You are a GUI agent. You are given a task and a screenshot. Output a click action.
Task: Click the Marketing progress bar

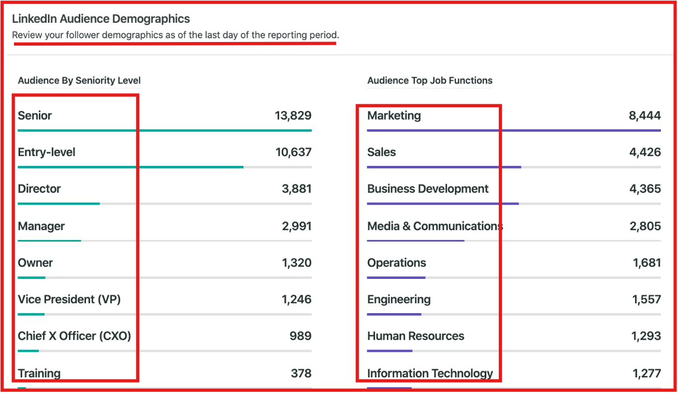click(513, 131)
